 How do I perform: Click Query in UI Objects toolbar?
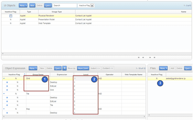(48, 5)
